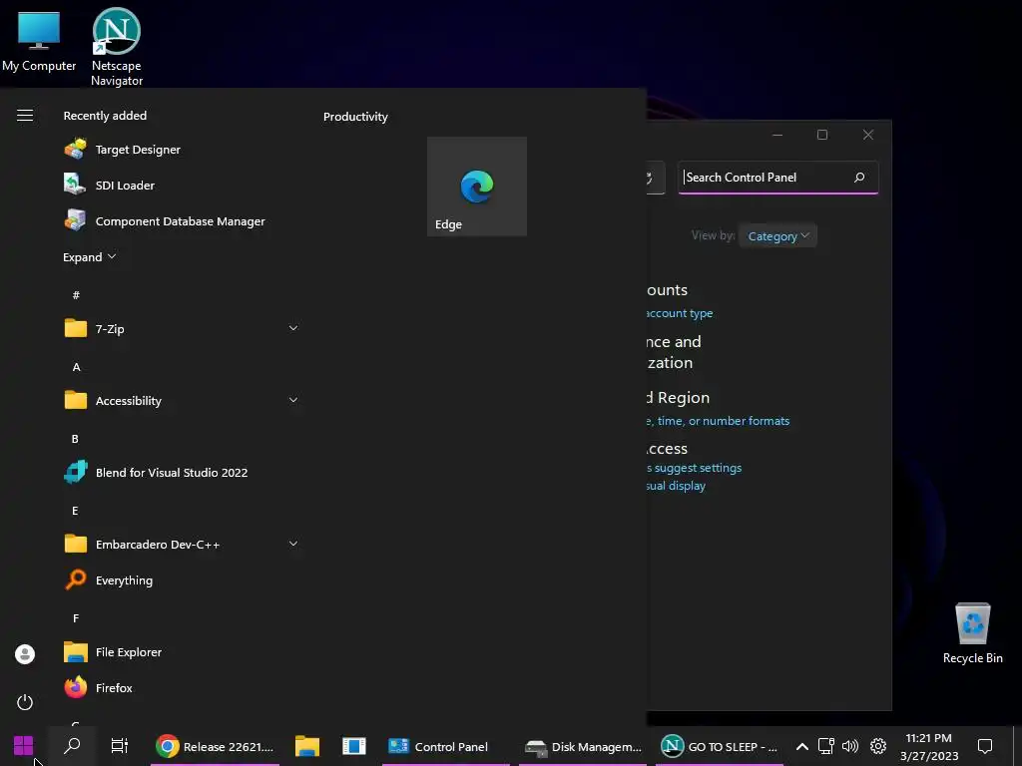Viewport: 1022px width, 766px height.
Task: Click the Search Control Panel field
Action: [x=777, y=178]
